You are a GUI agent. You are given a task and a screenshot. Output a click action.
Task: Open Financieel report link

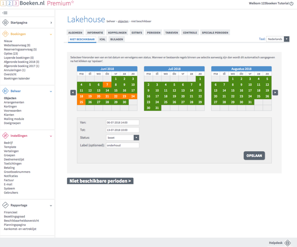11,212
